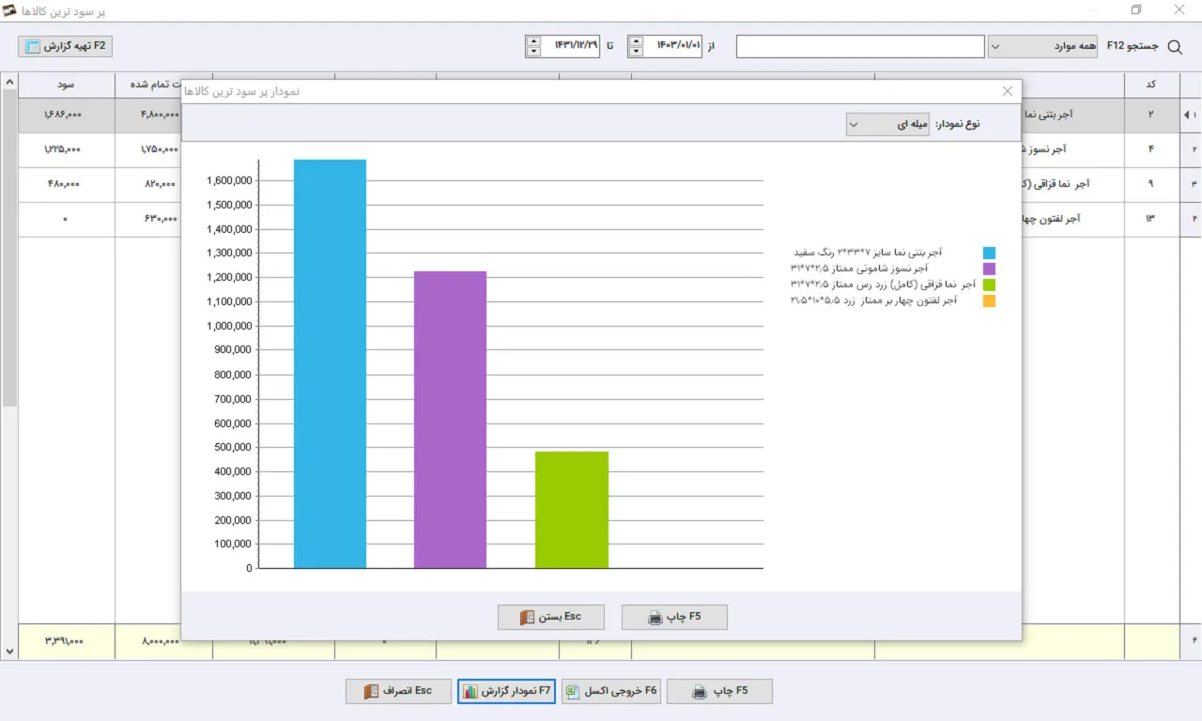Open F7 نمودار گزارش chart report
This screenshot has height=721, width=1202.
[507, 692]
